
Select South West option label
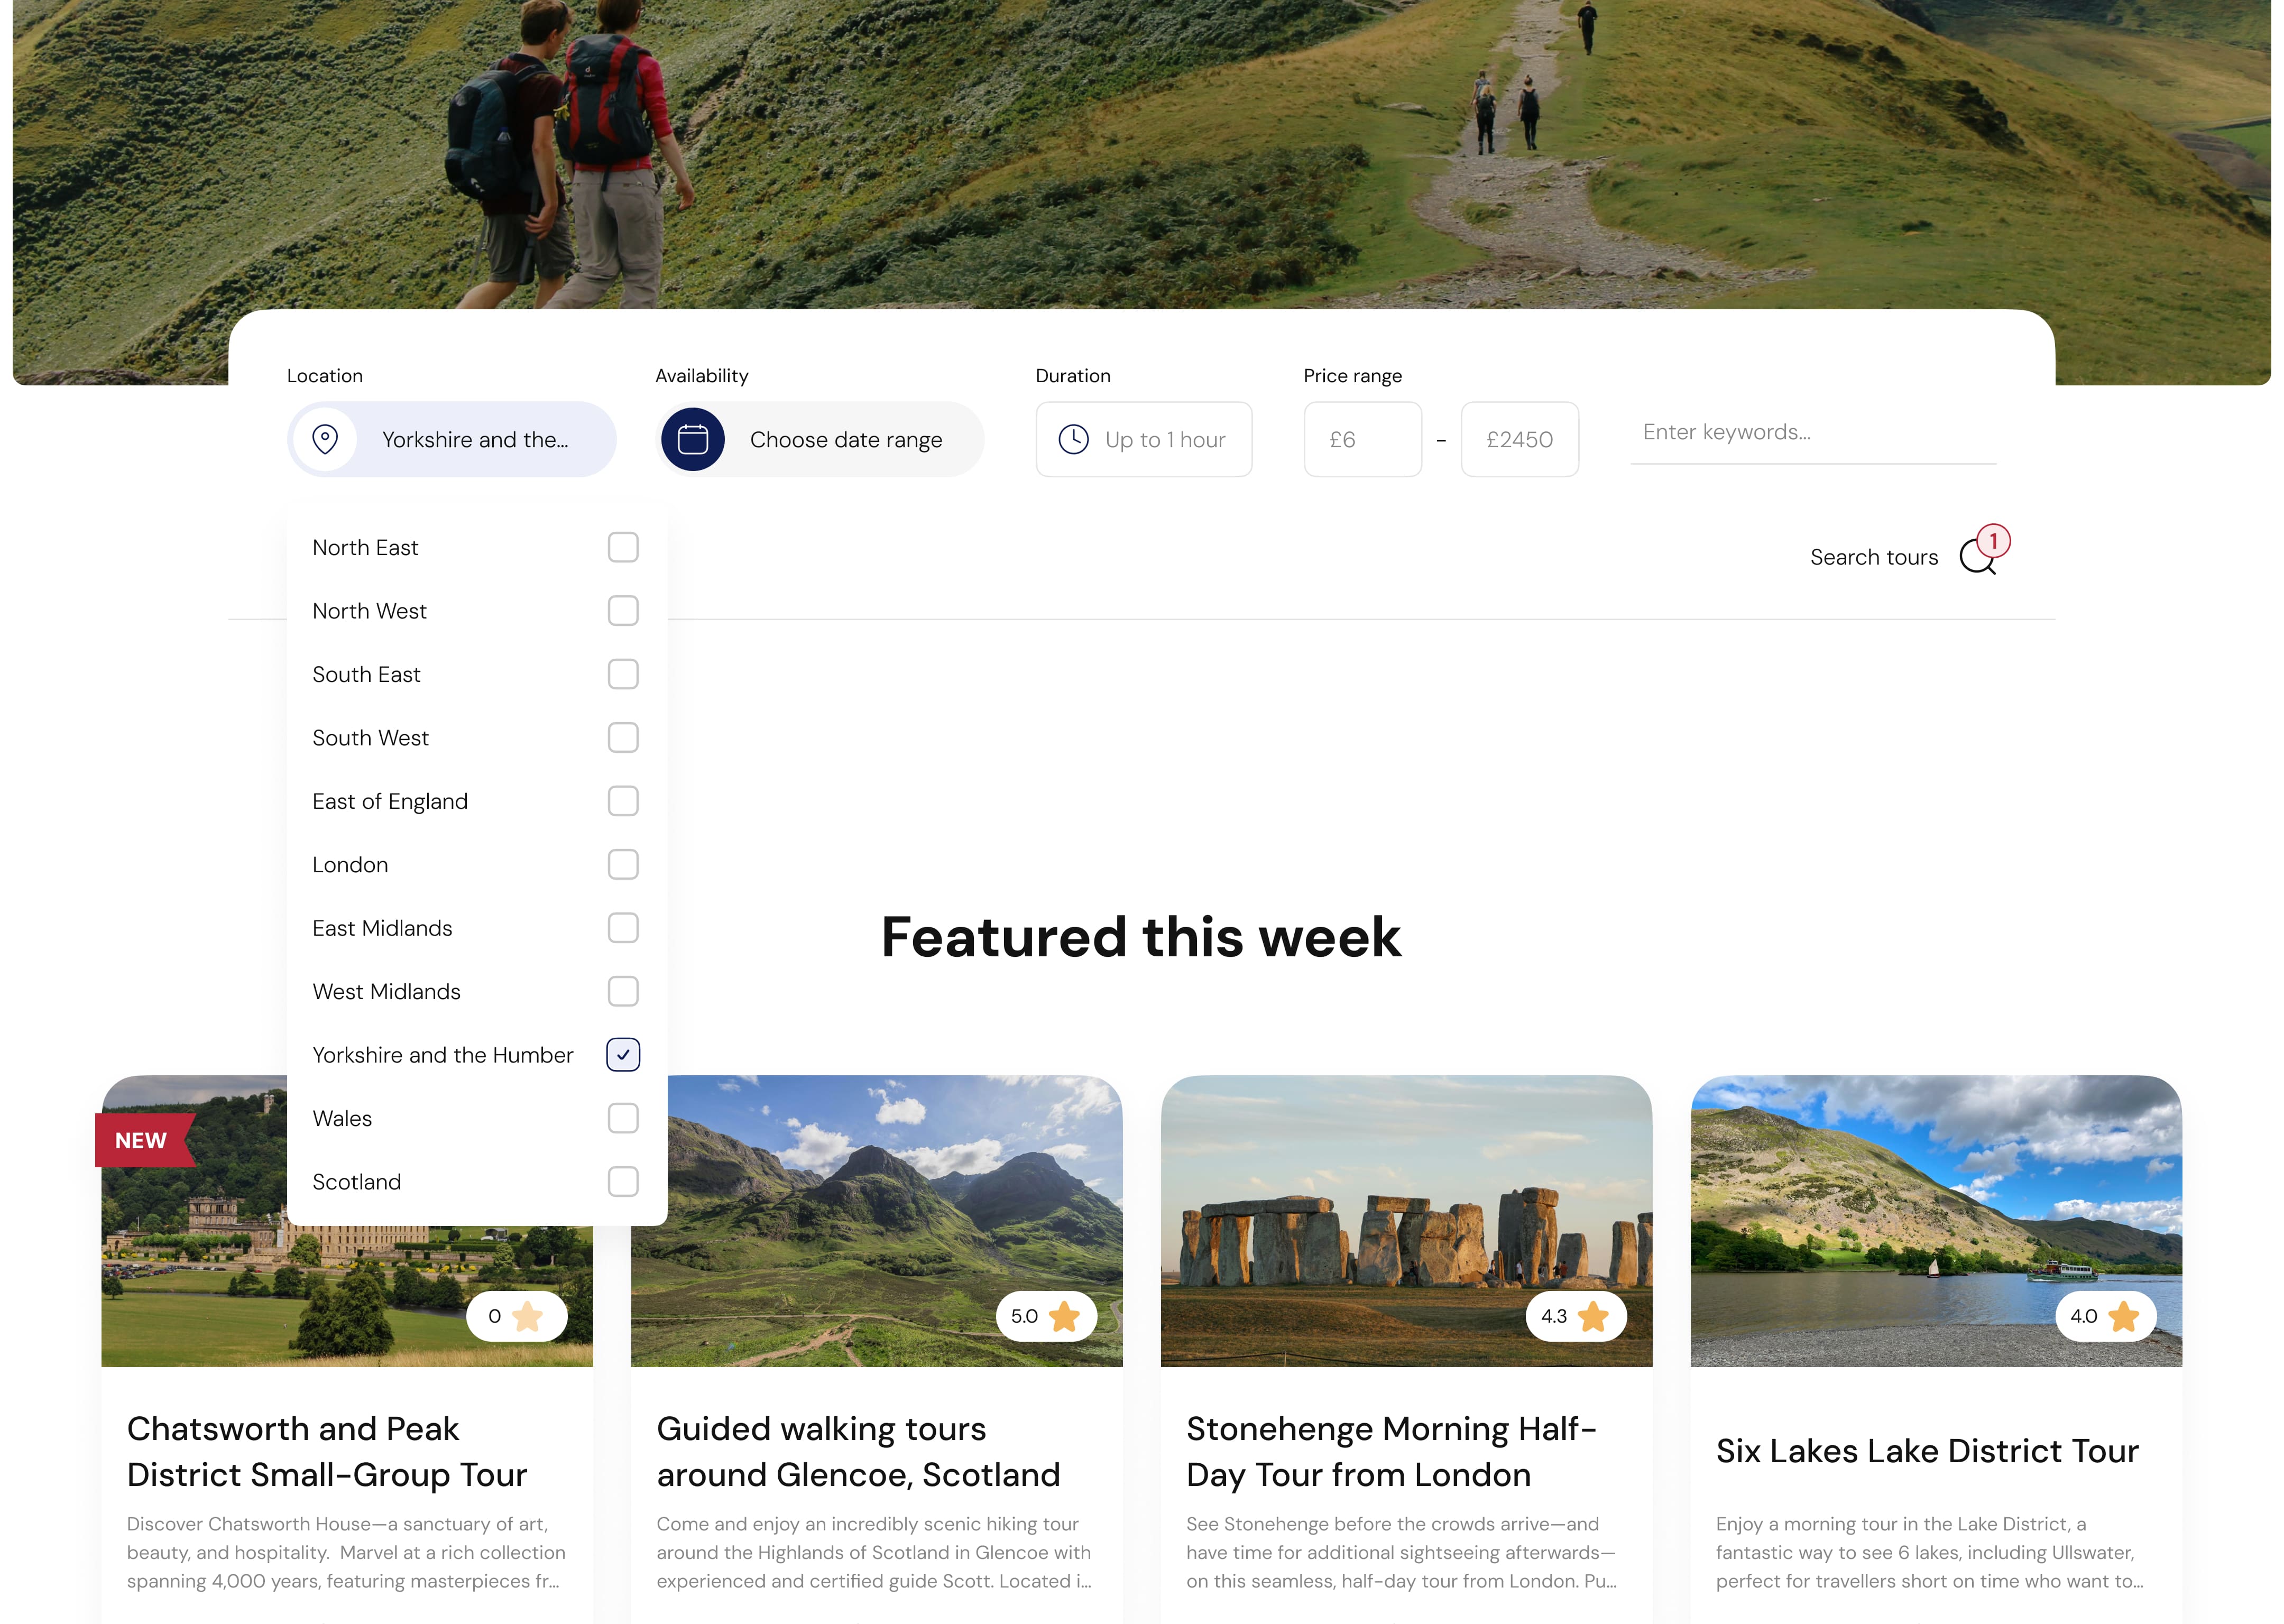(370, 738)
